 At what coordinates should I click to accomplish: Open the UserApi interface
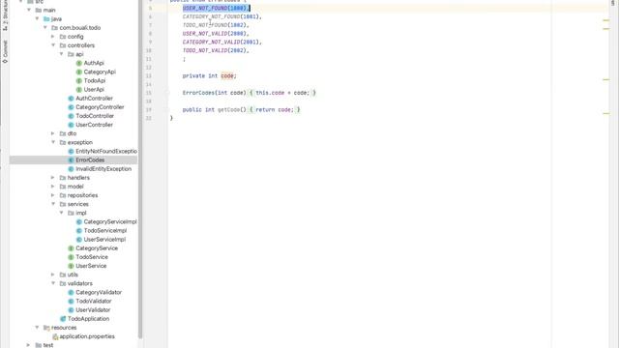(x=94, y=90)
